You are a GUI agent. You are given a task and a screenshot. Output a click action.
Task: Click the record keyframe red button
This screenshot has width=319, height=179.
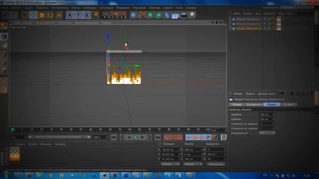click(166, 137)
